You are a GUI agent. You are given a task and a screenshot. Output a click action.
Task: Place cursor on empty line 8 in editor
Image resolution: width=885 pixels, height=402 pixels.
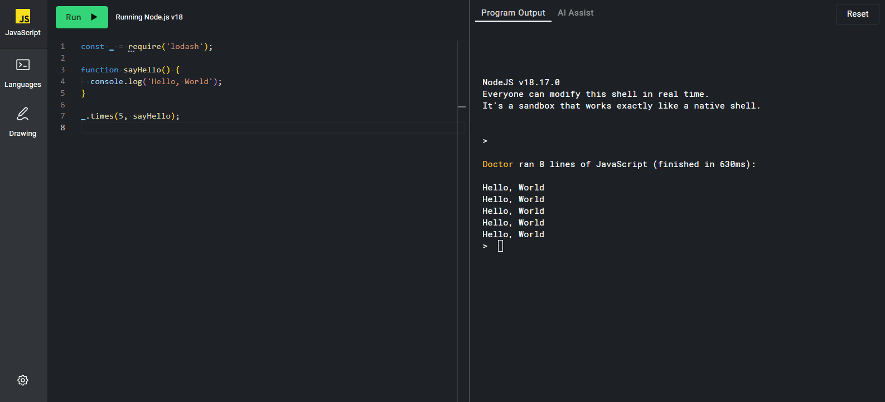[x=268, y=128]
